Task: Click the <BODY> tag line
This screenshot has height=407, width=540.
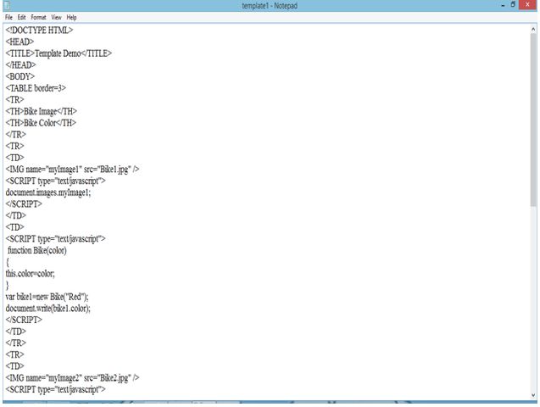Action: (x=20, y=76)
